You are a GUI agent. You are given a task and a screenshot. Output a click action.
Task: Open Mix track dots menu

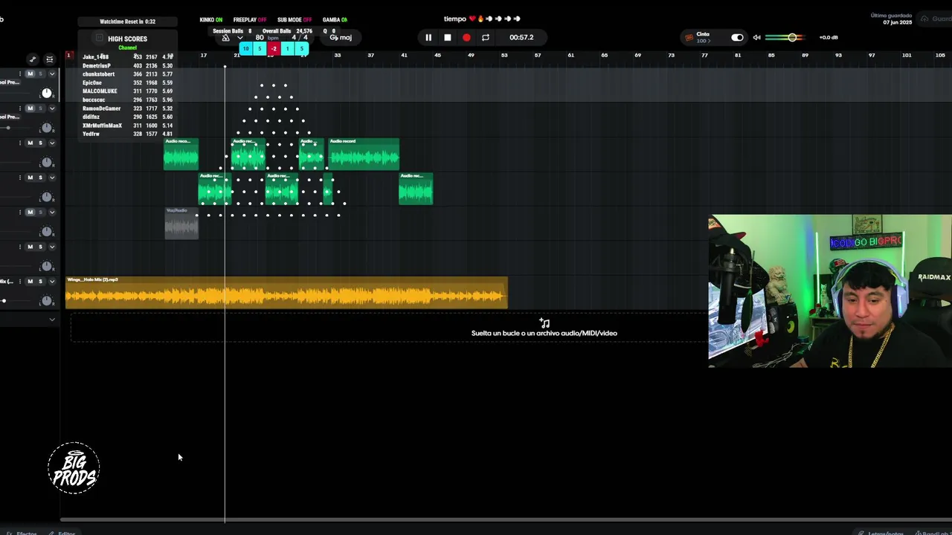[x=22, y=282]
